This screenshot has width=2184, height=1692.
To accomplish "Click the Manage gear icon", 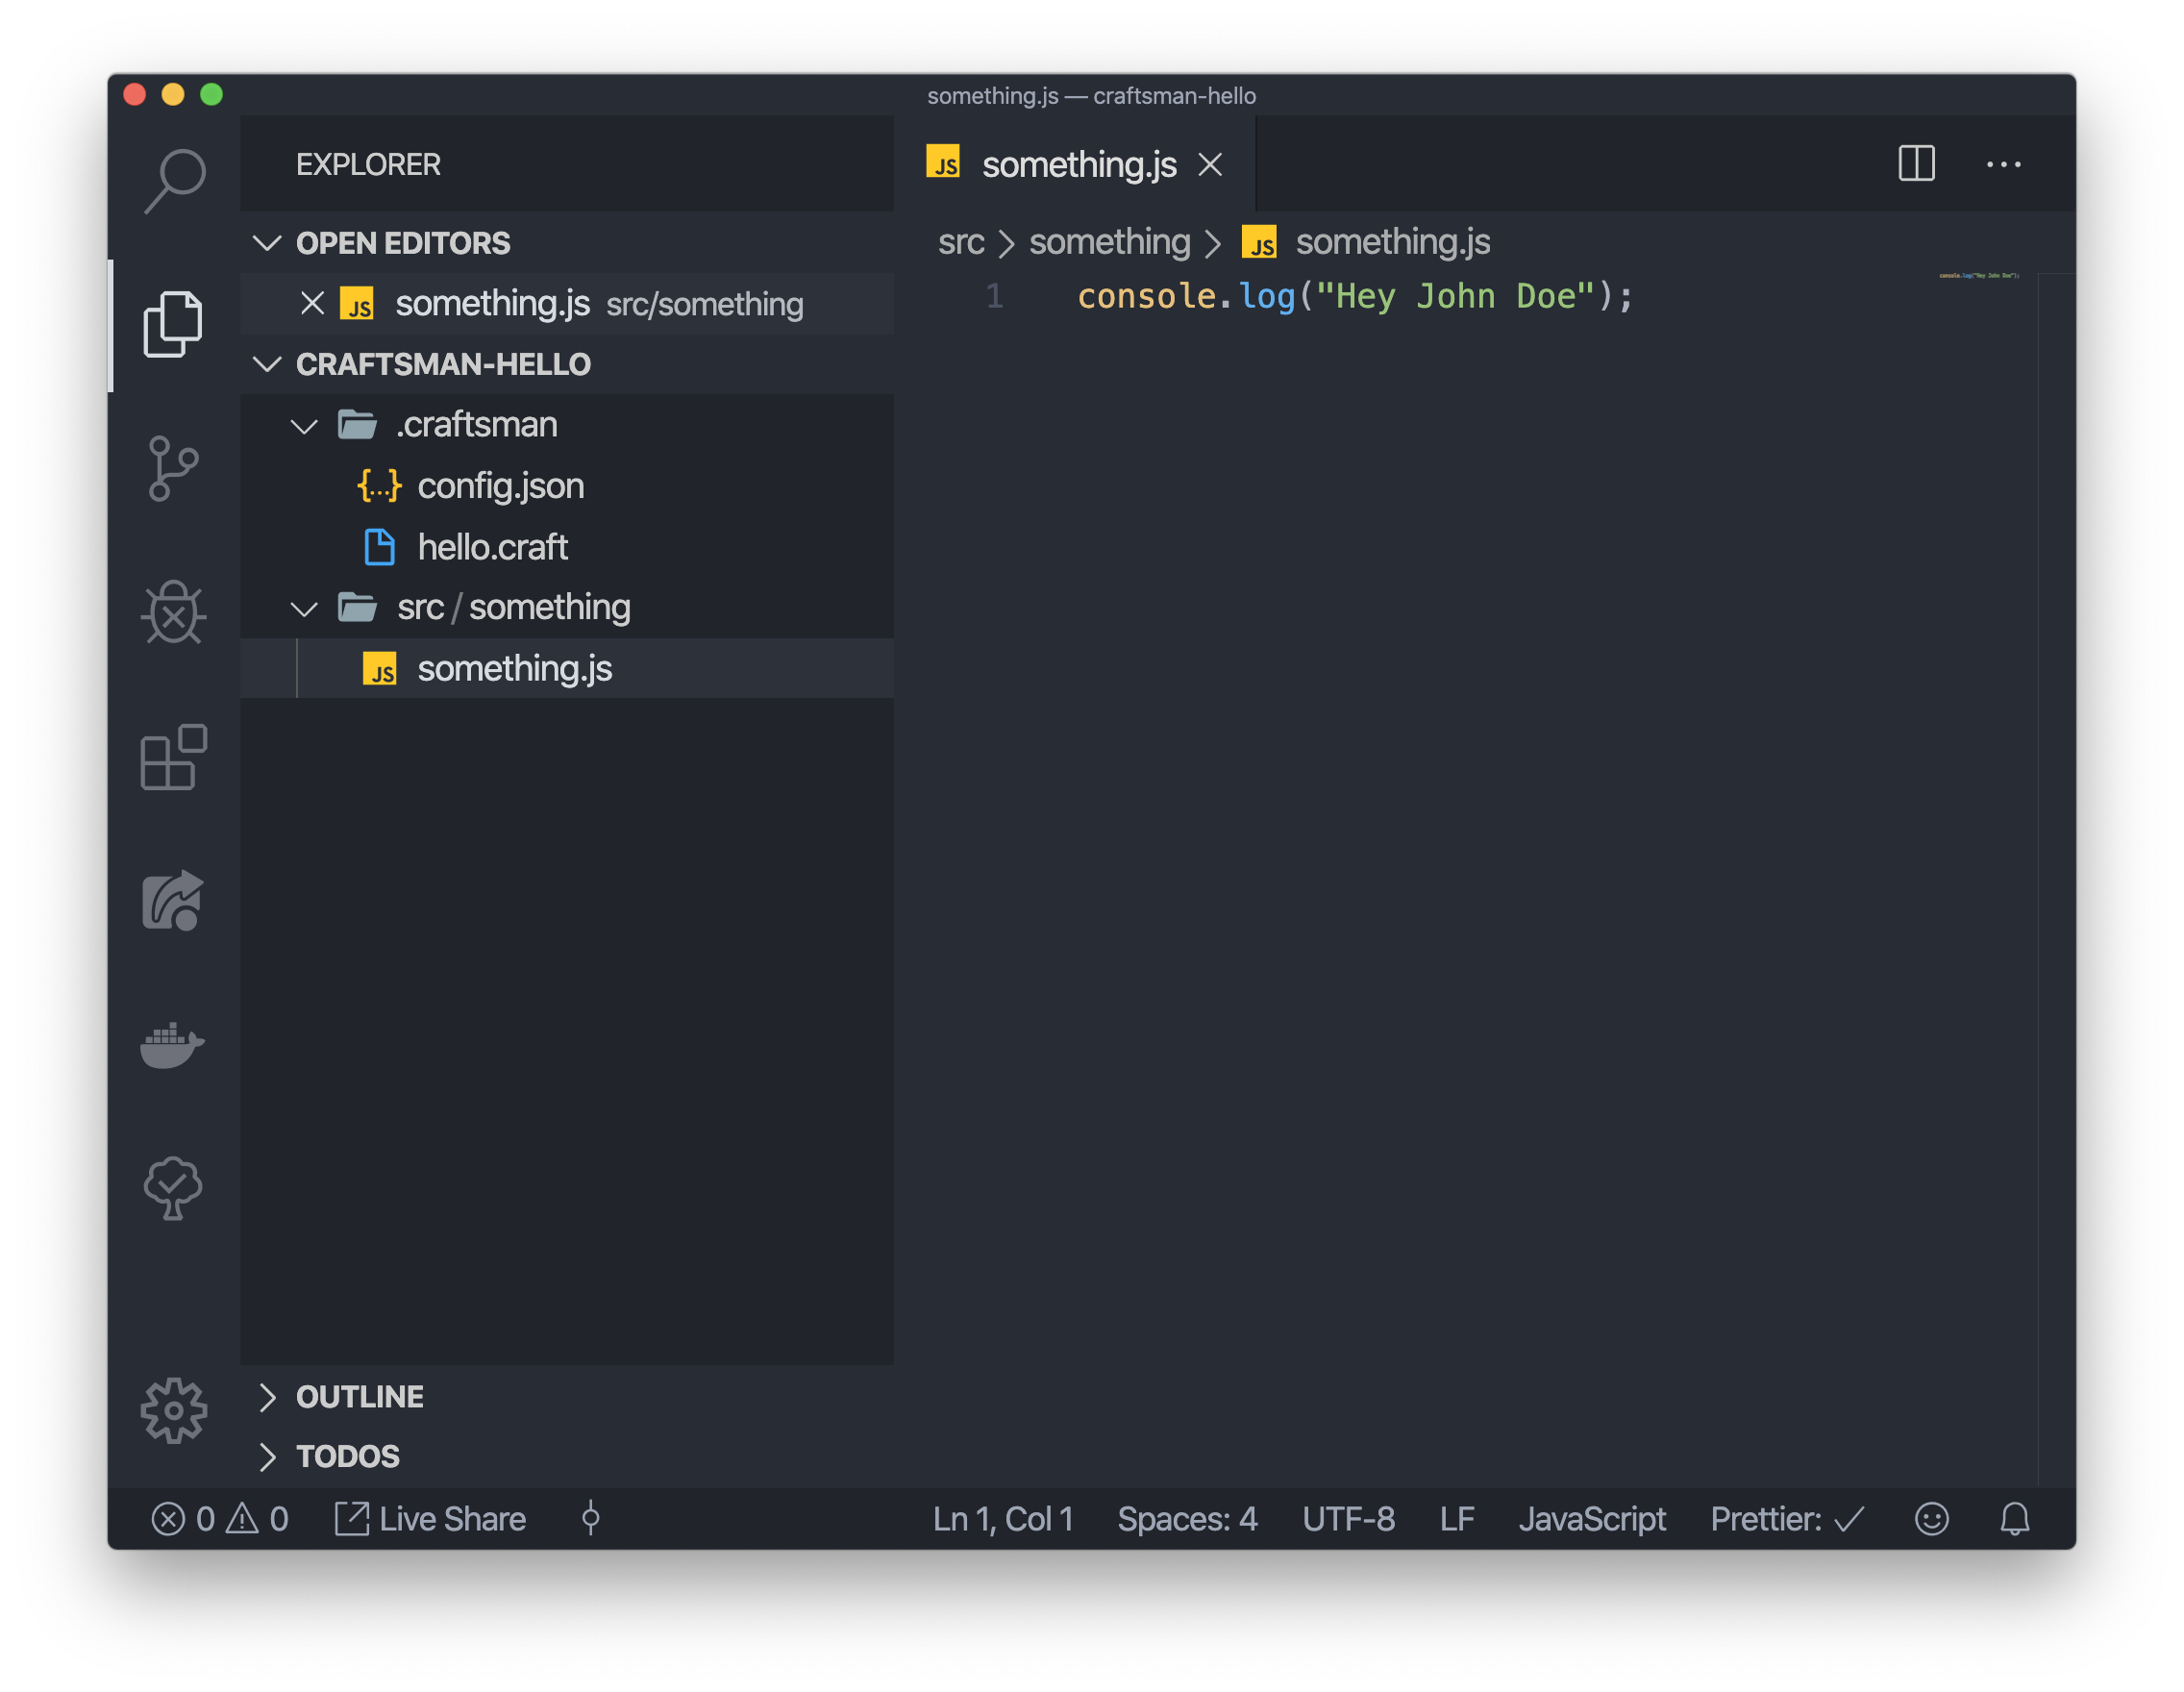I will pos(173,1411).
